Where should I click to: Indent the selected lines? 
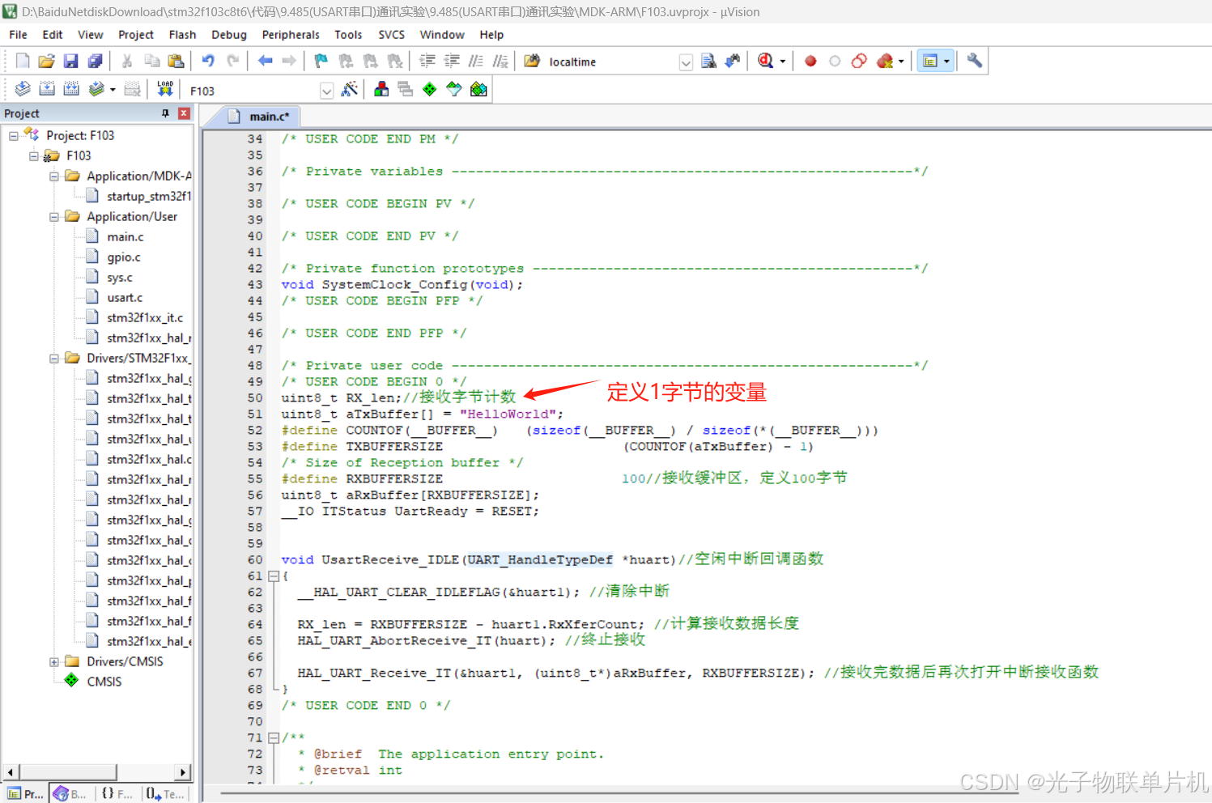[427, 62]
